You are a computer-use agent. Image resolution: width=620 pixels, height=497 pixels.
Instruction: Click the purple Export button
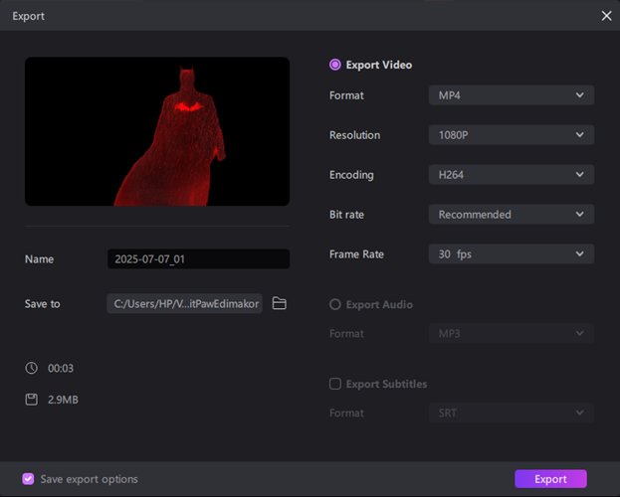click(550, 479)
